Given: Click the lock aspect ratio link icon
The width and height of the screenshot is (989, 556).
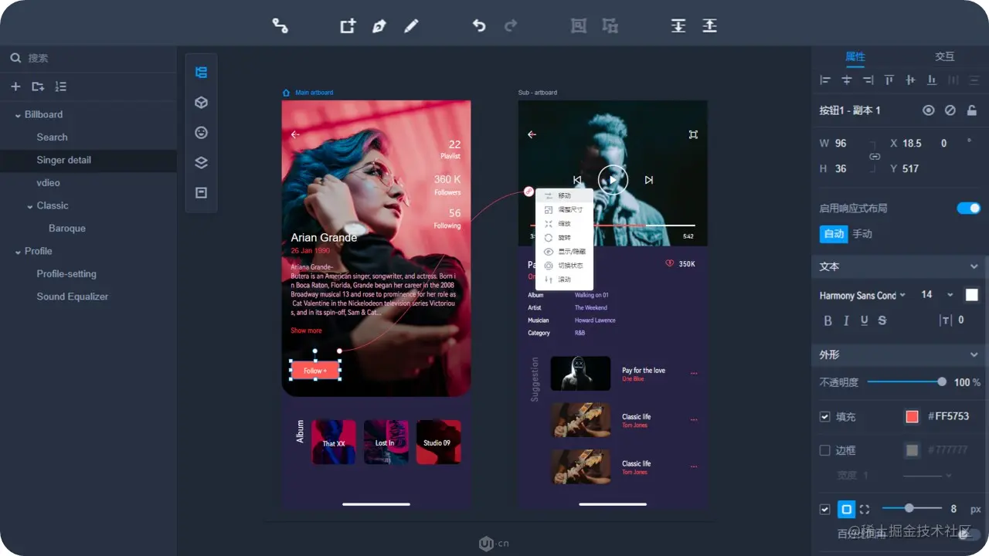Looking at the screenshot, I should point(875,156).
